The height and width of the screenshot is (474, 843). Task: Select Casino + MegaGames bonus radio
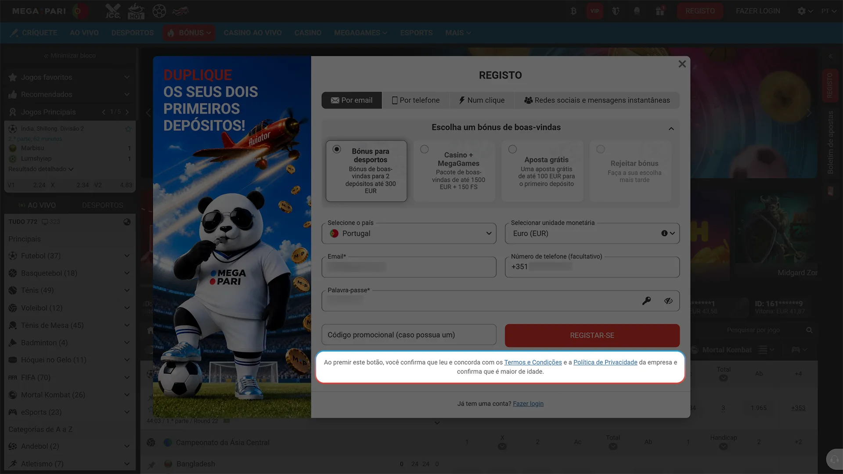click(x=425, y=149)
